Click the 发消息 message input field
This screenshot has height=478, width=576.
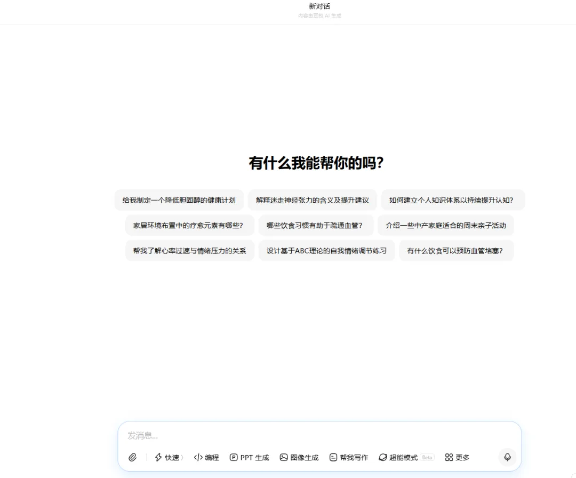point(319,435)
